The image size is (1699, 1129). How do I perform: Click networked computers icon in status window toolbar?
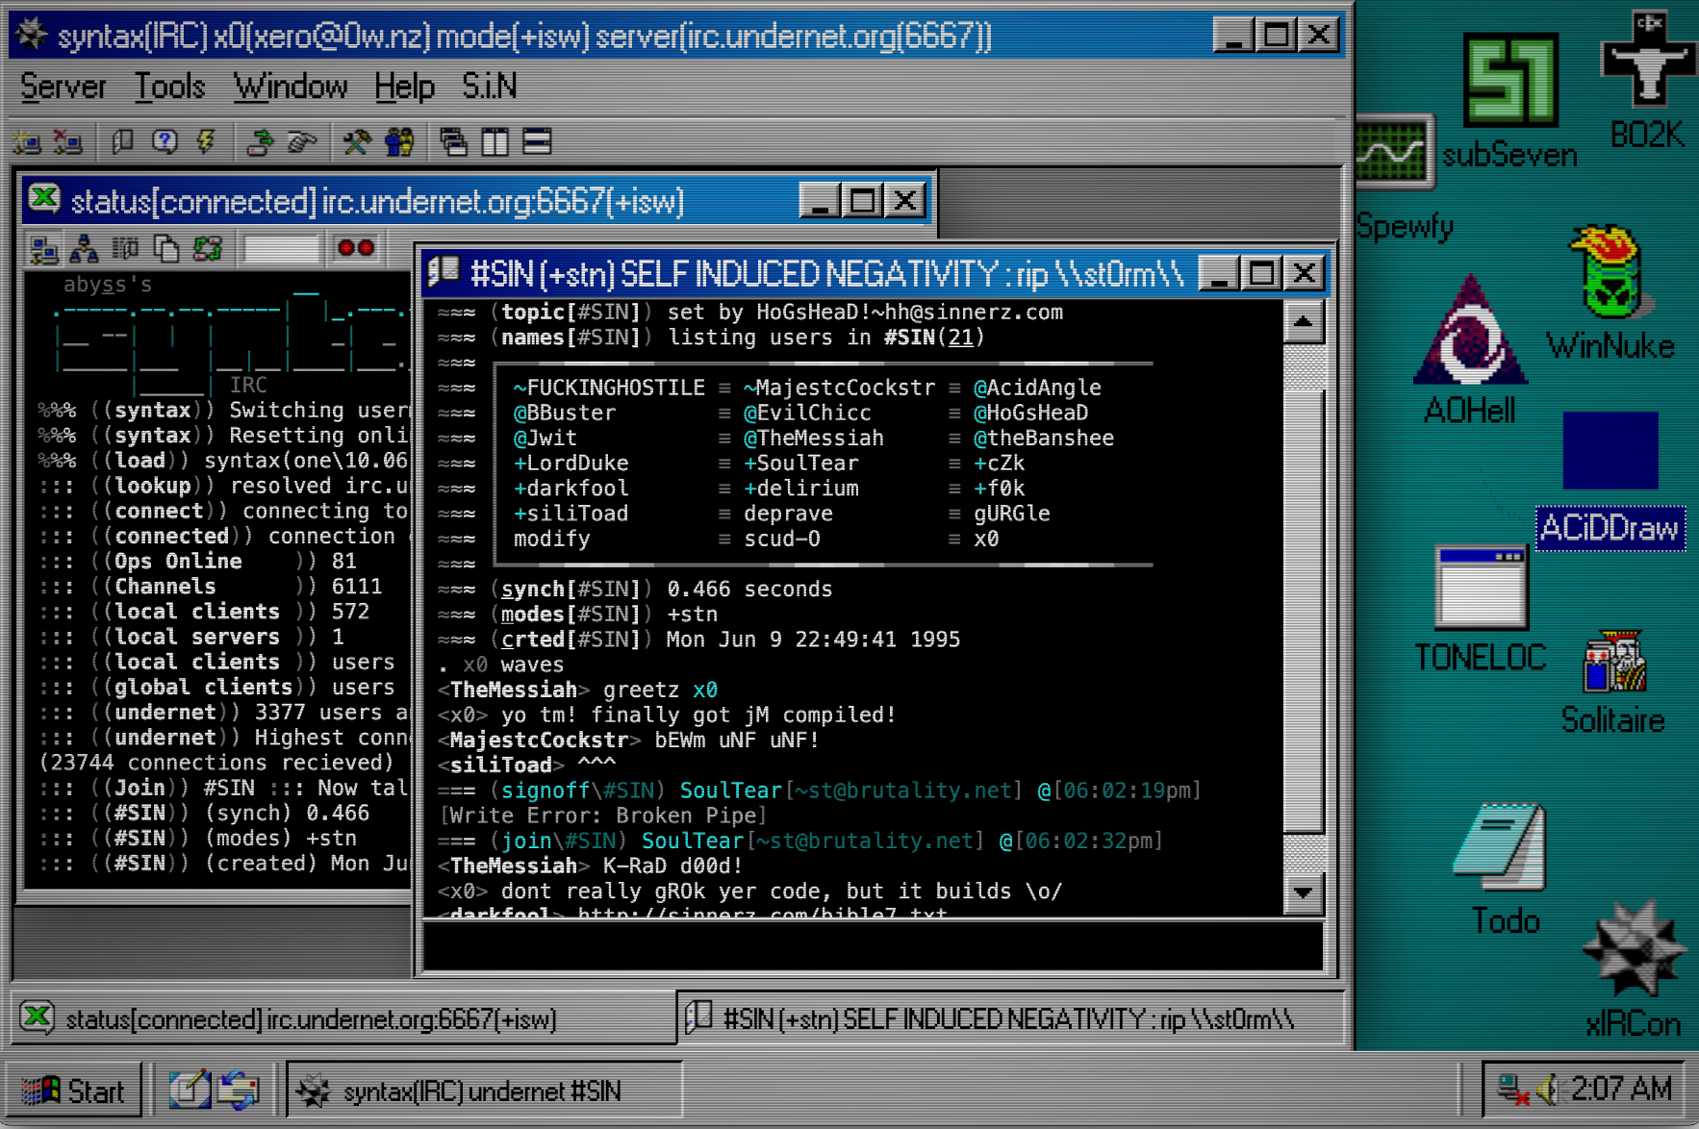tap(43, 249)
